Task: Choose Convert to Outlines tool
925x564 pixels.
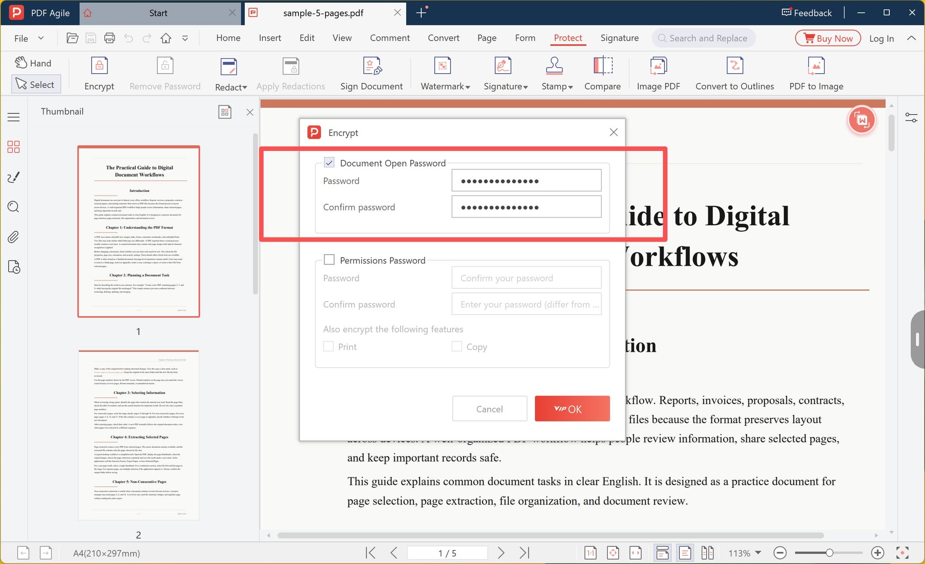Action: 734,74
